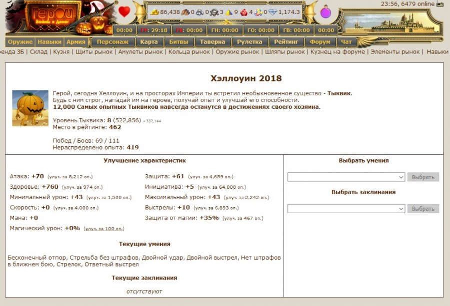450x306 pixels.
Task: Click the yellow sulfur pile icon
Action: pyautogui.click(x=229, y=12)
